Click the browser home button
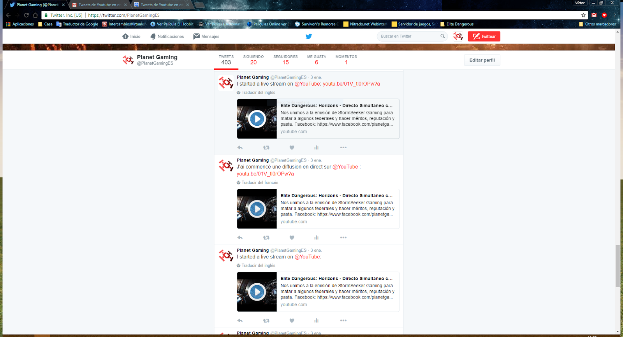The image size is (623, 337). [35, 15]
